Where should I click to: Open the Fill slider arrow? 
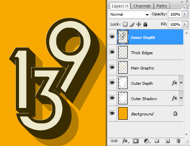[x=185, y=24]
